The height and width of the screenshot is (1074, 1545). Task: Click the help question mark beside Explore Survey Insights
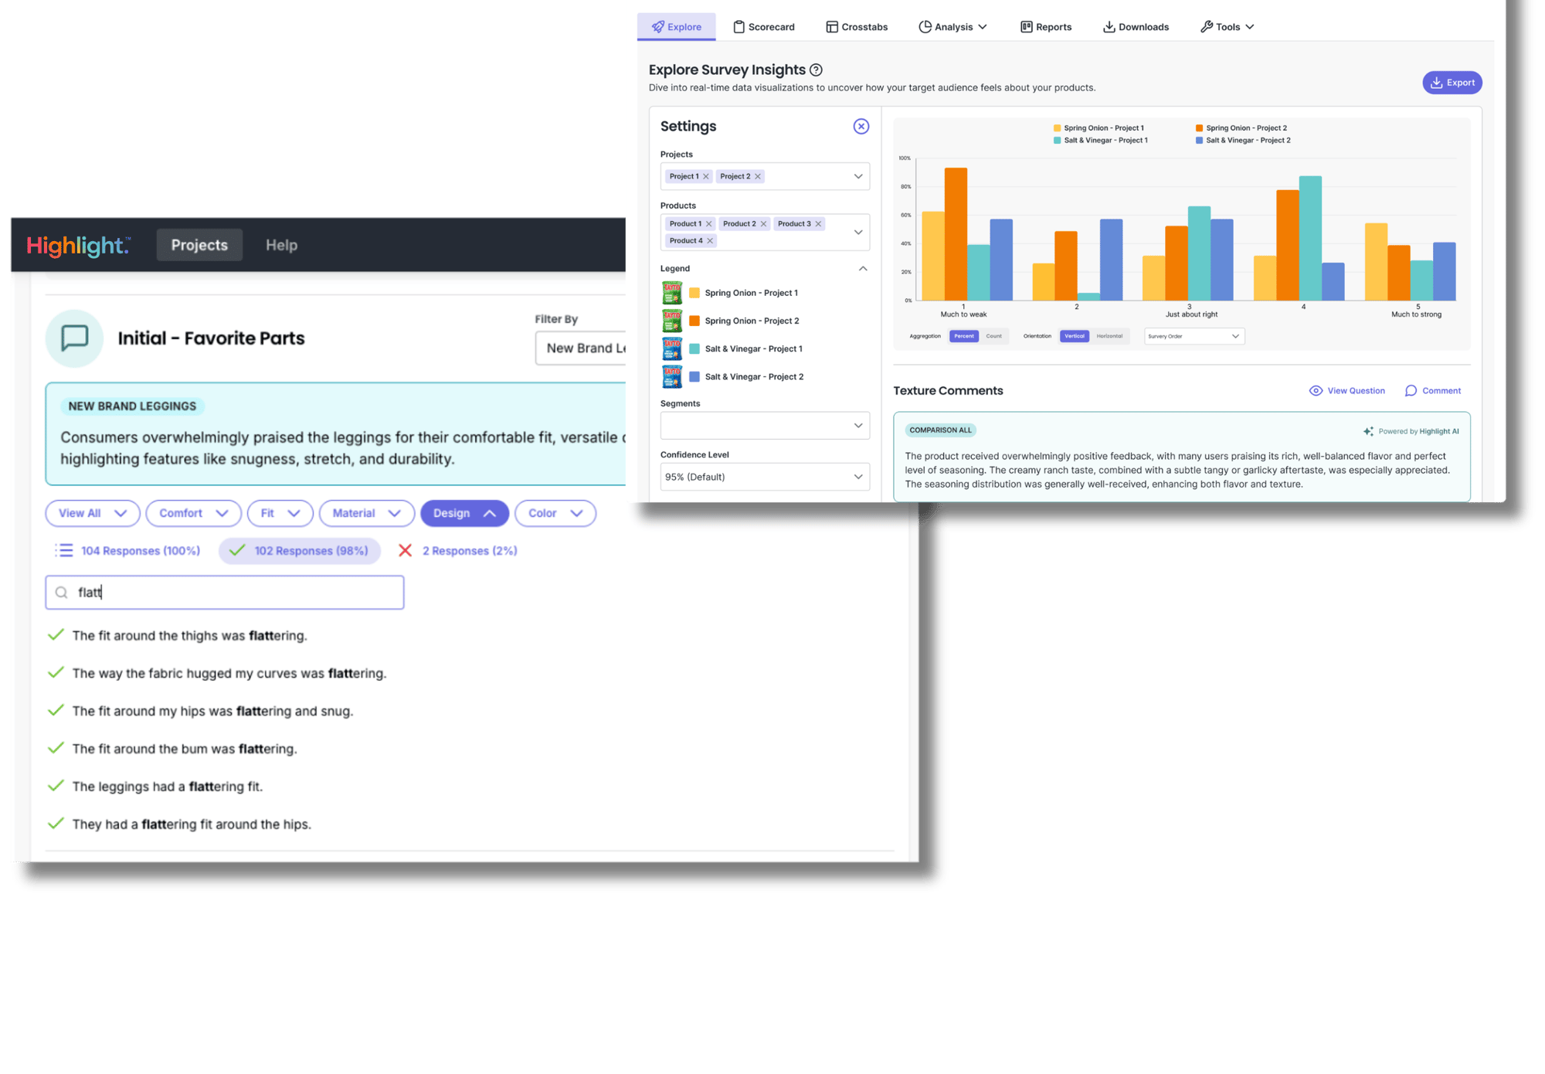tap(816, 70)
